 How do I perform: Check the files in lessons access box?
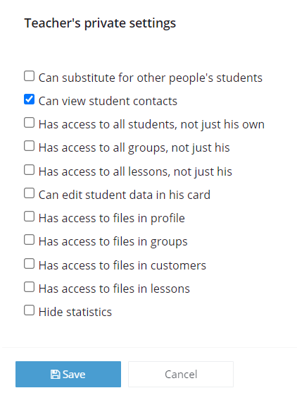click(29, 287)
